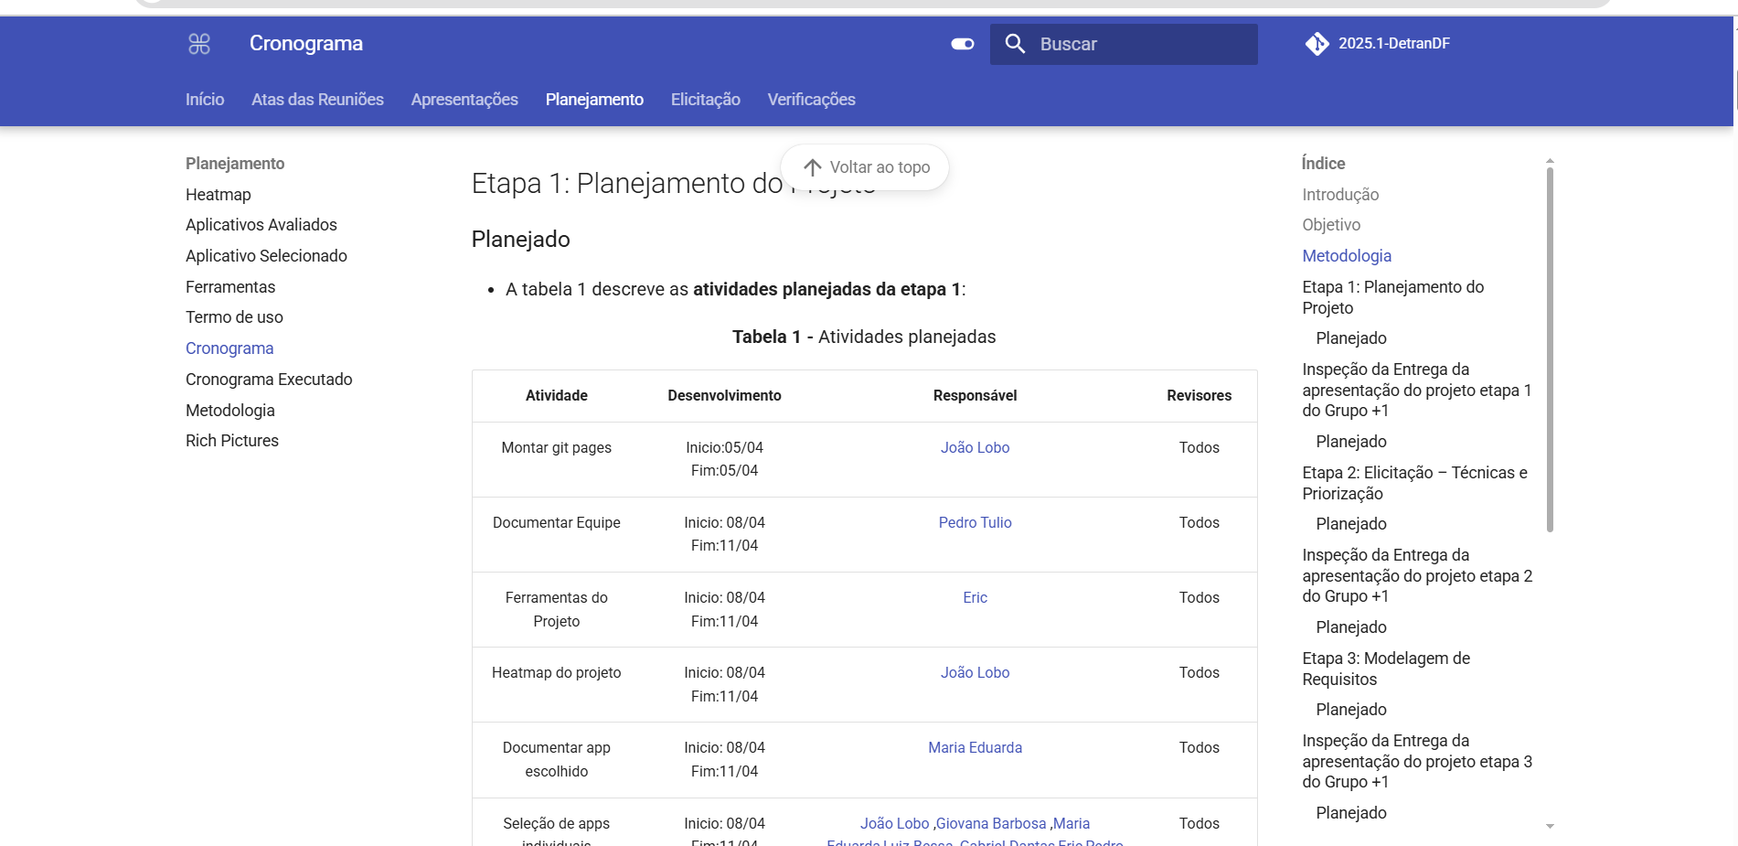Open Heatmap in the sidebar
Screen dimensions: 1738x846
pyautogui.click(x=219, y=195)
